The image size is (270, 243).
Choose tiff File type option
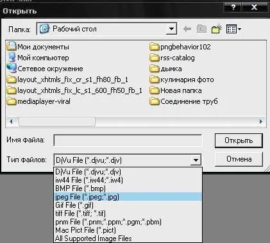(128, 214)
